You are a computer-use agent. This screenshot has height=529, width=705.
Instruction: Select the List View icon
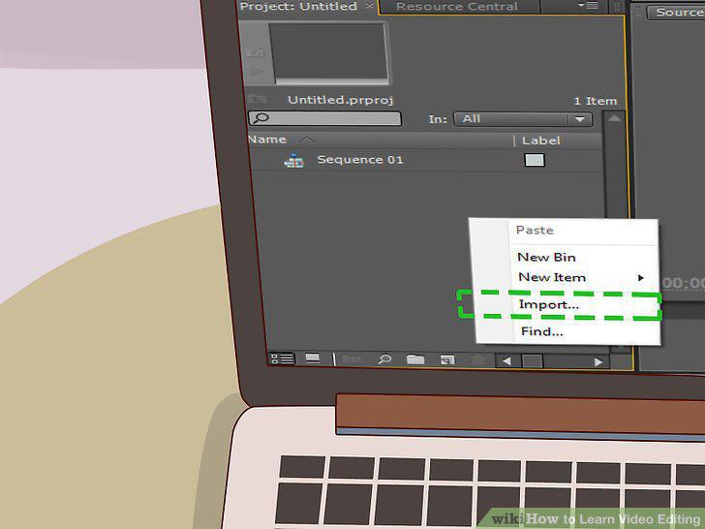[x=283, y=358]
